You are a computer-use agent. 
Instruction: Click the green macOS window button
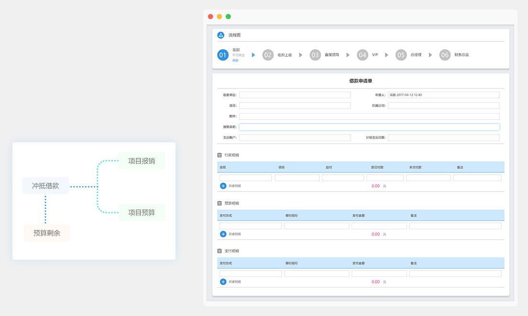228,16
